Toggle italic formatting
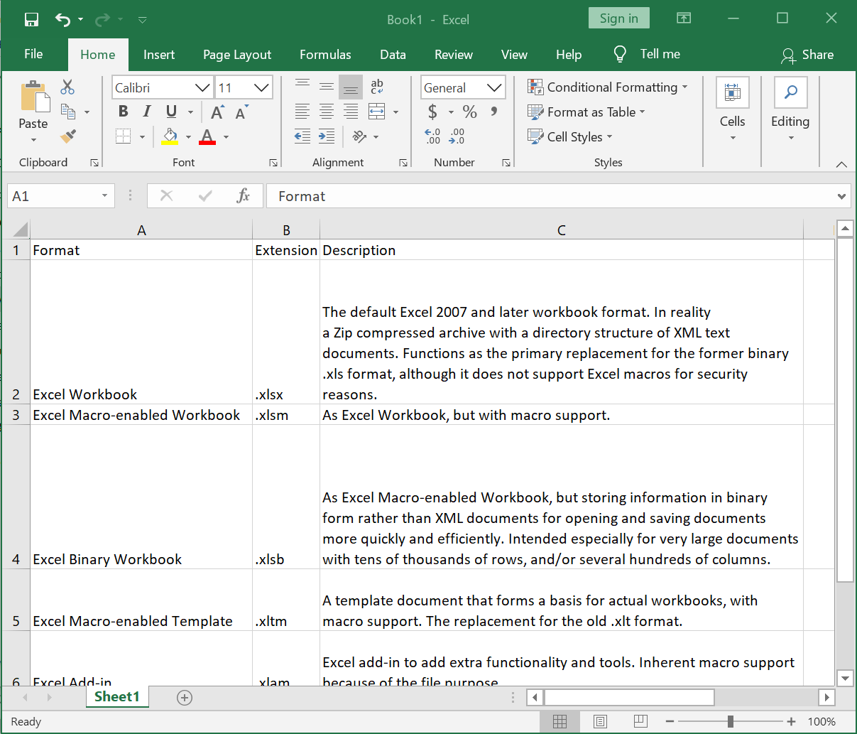 146,112
